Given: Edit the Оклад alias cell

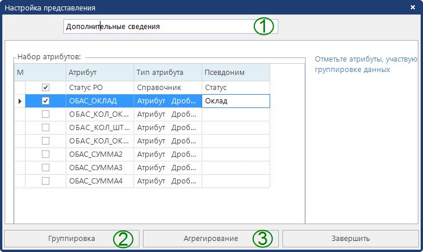Looking at the screenshot, I should (x=235, y=101).
